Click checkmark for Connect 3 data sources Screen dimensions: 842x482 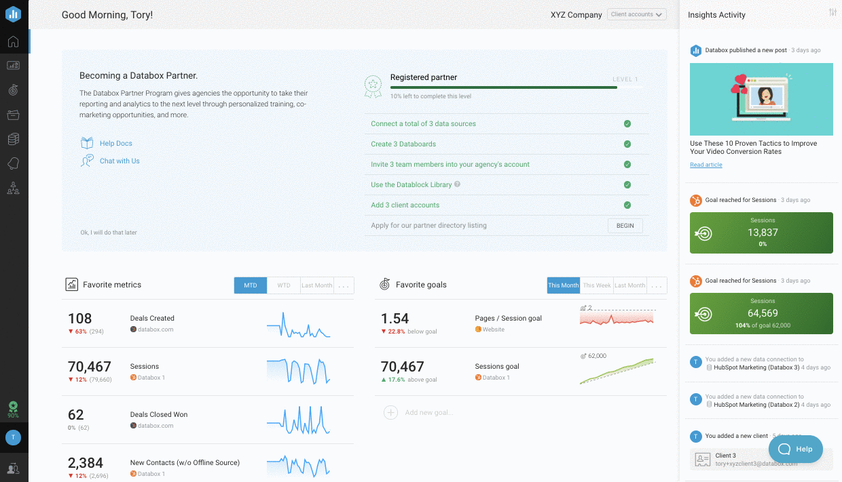point(627,124)
